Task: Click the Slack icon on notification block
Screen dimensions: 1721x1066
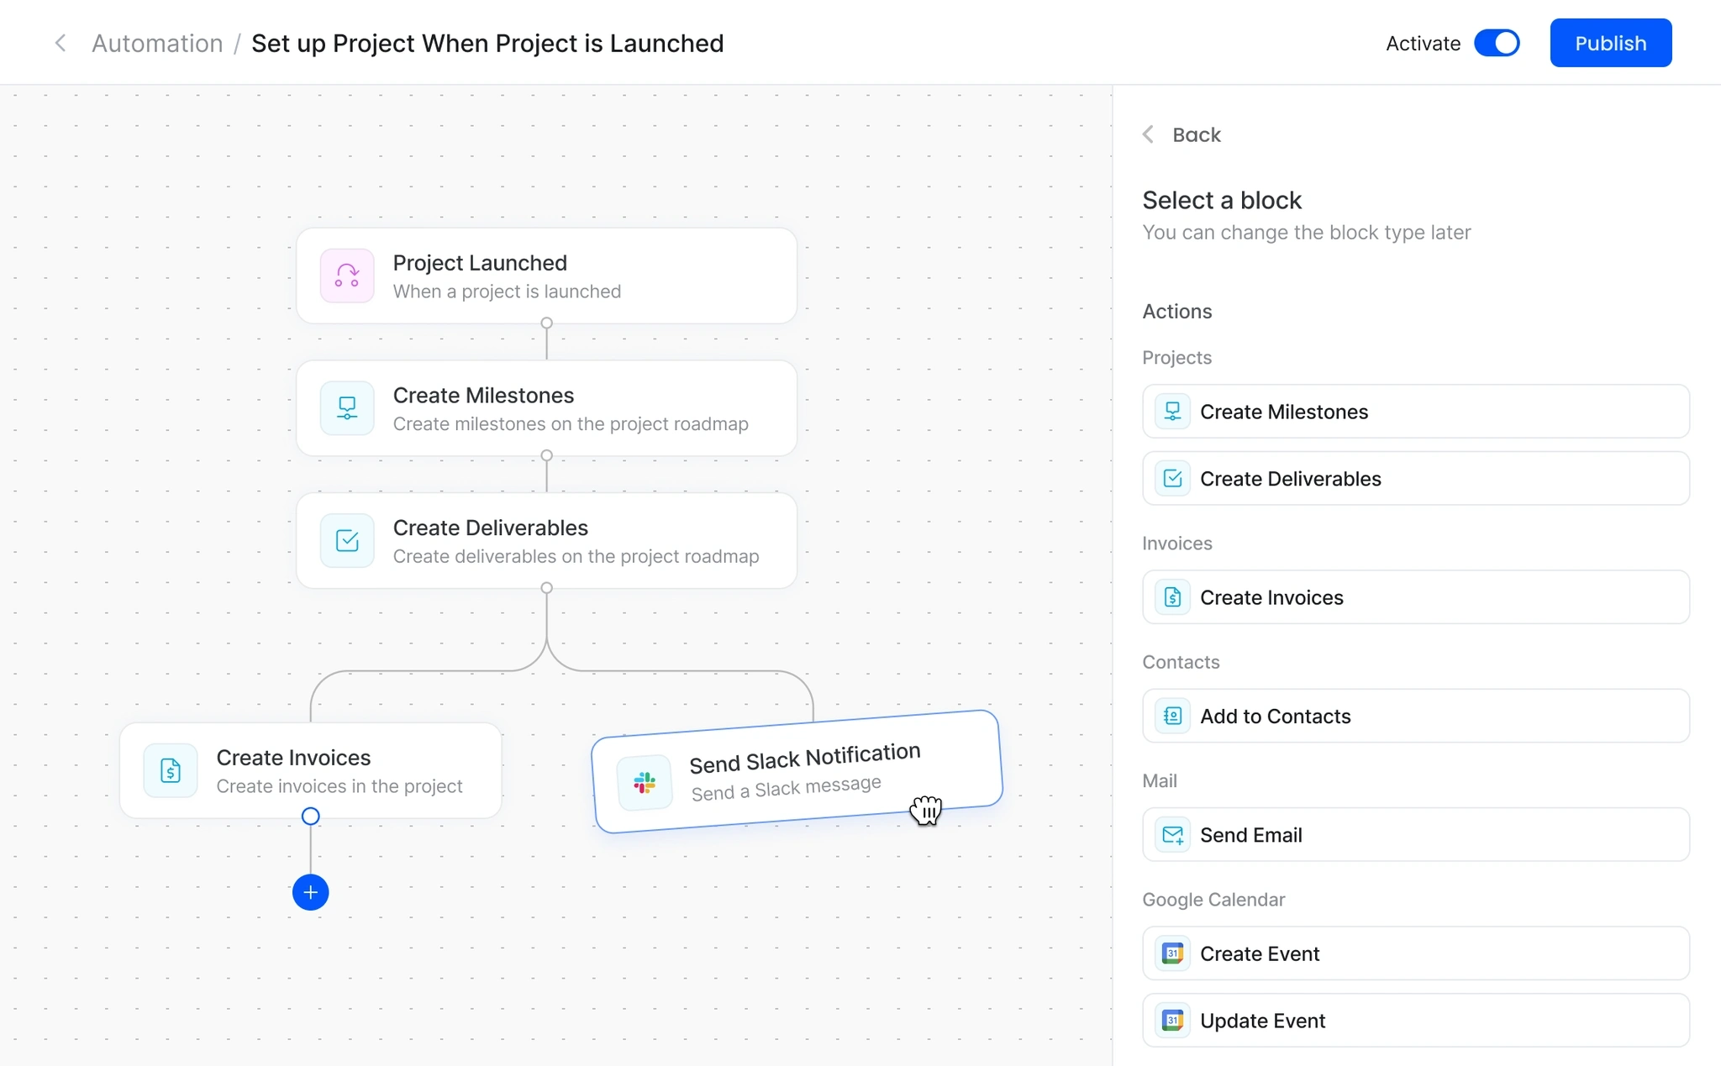Action: pos(645,783)
